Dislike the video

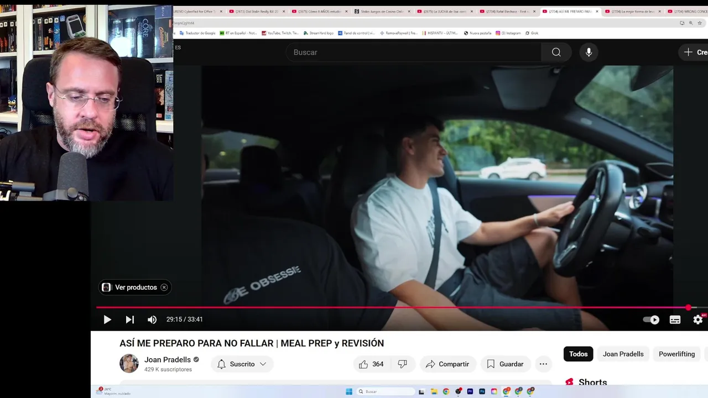pyautogui.click(x=403, y=364)
